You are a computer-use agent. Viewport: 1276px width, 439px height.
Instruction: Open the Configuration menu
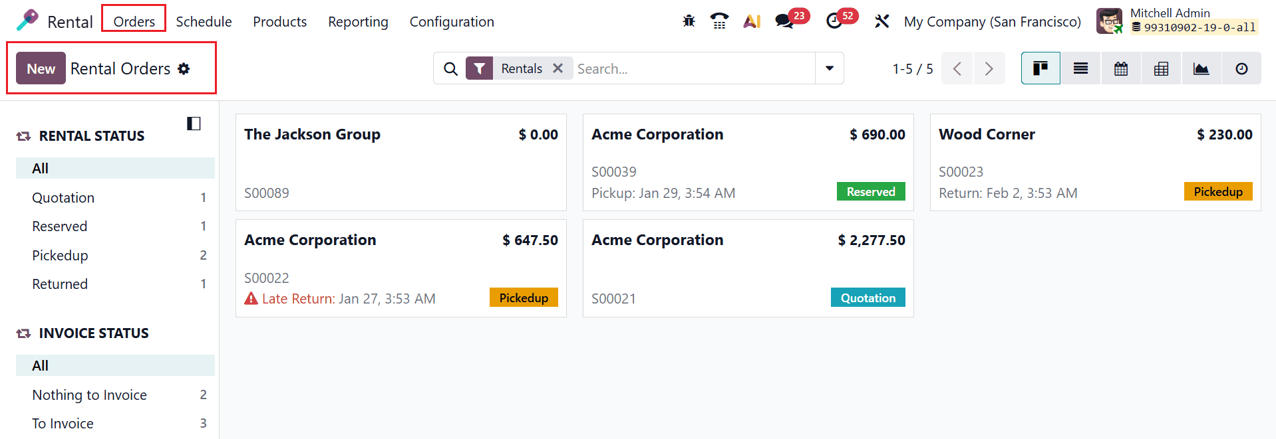pyautogui.click(x=452, y=21)
